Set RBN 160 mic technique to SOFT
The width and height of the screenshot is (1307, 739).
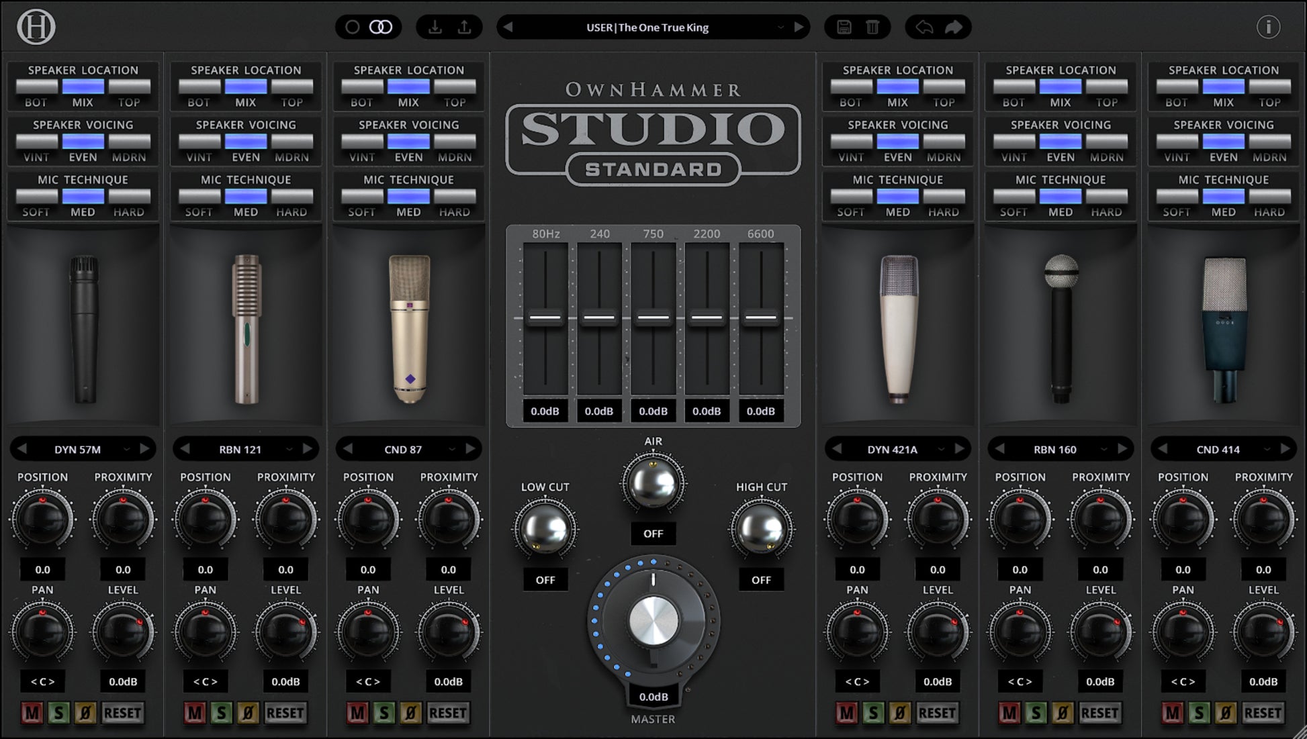(x=1014, y=197)
